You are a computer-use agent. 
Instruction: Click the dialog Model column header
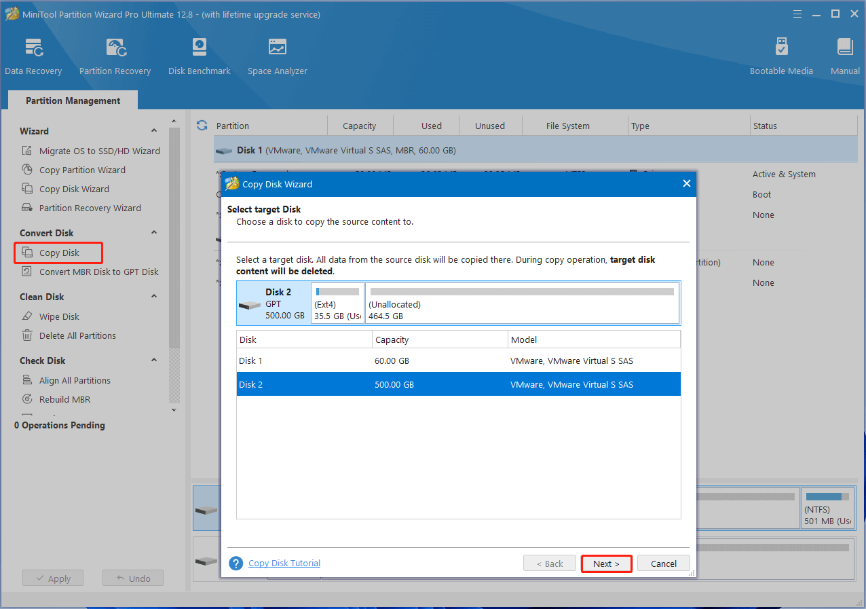pyautogui.click(x=594, y=339)
